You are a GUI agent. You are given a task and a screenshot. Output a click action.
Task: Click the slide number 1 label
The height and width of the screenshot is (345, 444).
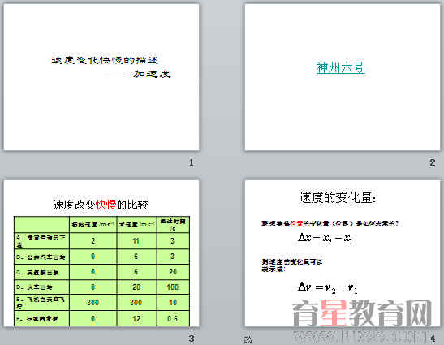pos(192,162)
